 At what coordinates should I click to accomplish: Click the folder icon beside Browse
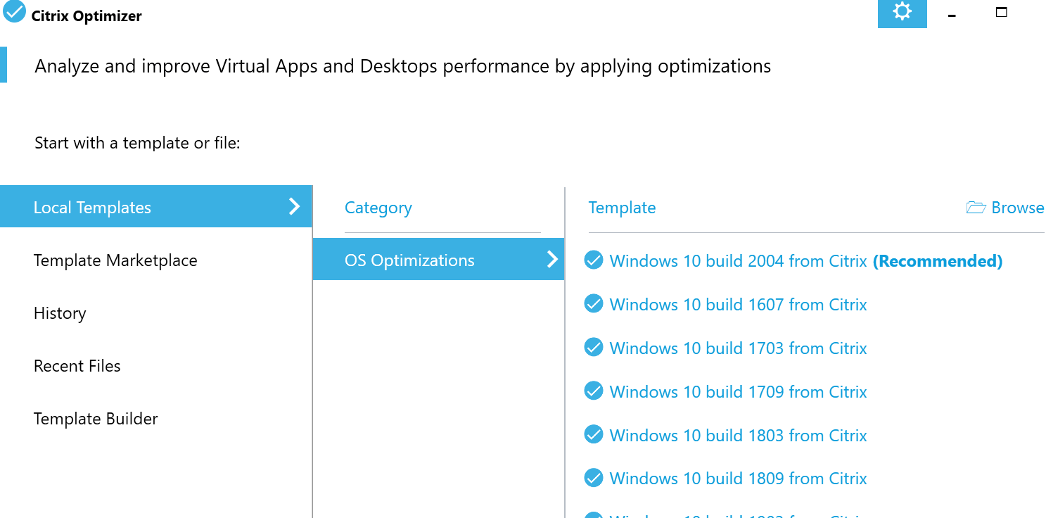pos(976,208)
